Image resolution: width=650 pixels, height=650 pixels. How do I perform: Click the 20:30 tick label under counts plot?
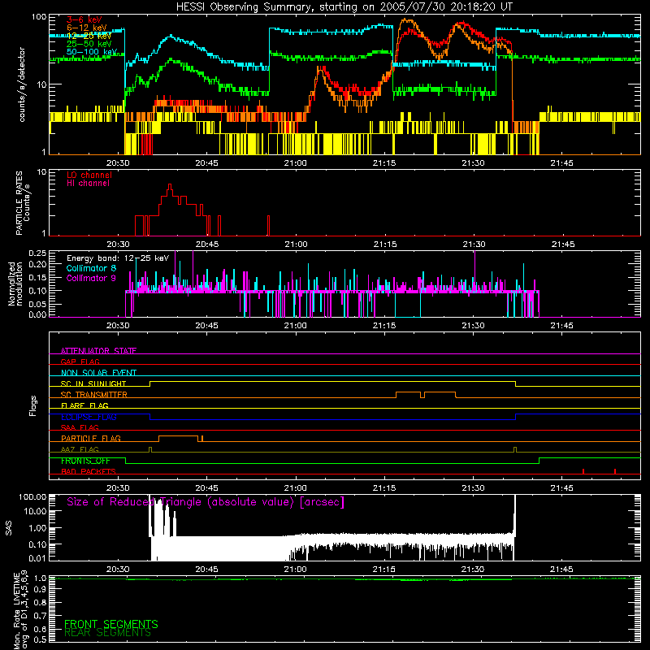tap(118, 163)
